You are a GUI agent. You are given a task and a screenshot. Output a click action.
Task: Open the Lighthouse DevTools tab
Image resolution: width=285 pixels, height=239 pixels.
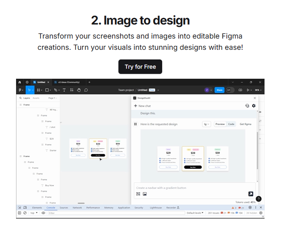pos(156,208)
